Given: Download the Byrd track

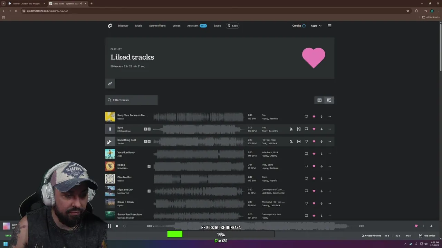Looking at the screenshot, I should pos(321,129).
